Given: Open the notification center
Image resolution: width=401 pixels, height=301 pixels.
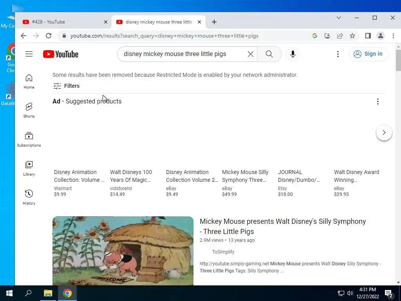Looking at the screenshot, I should pyautogui.click(x=389, y=293).
